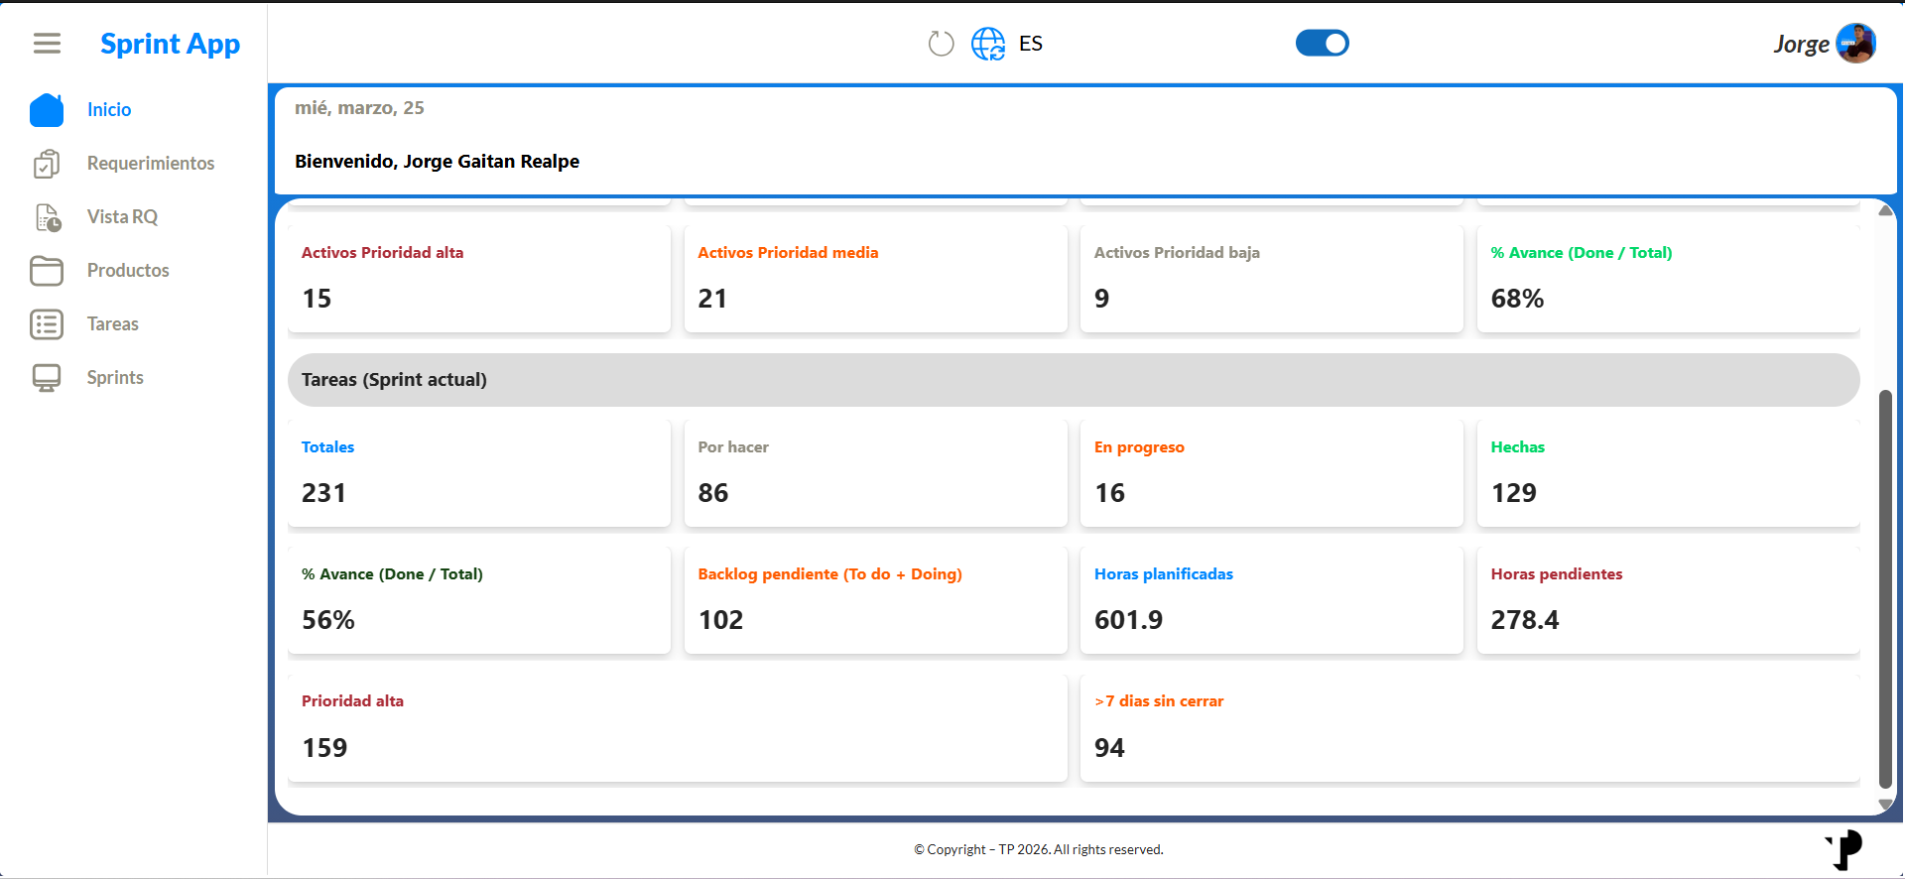The height and width of the screenshot is (879, 1905).
Task: Click the Tareas list icon
Action: (47, 324)
